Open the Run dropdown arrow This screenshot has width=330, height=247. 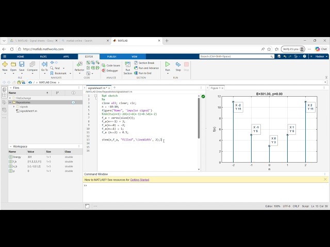(x=168, y=74)
